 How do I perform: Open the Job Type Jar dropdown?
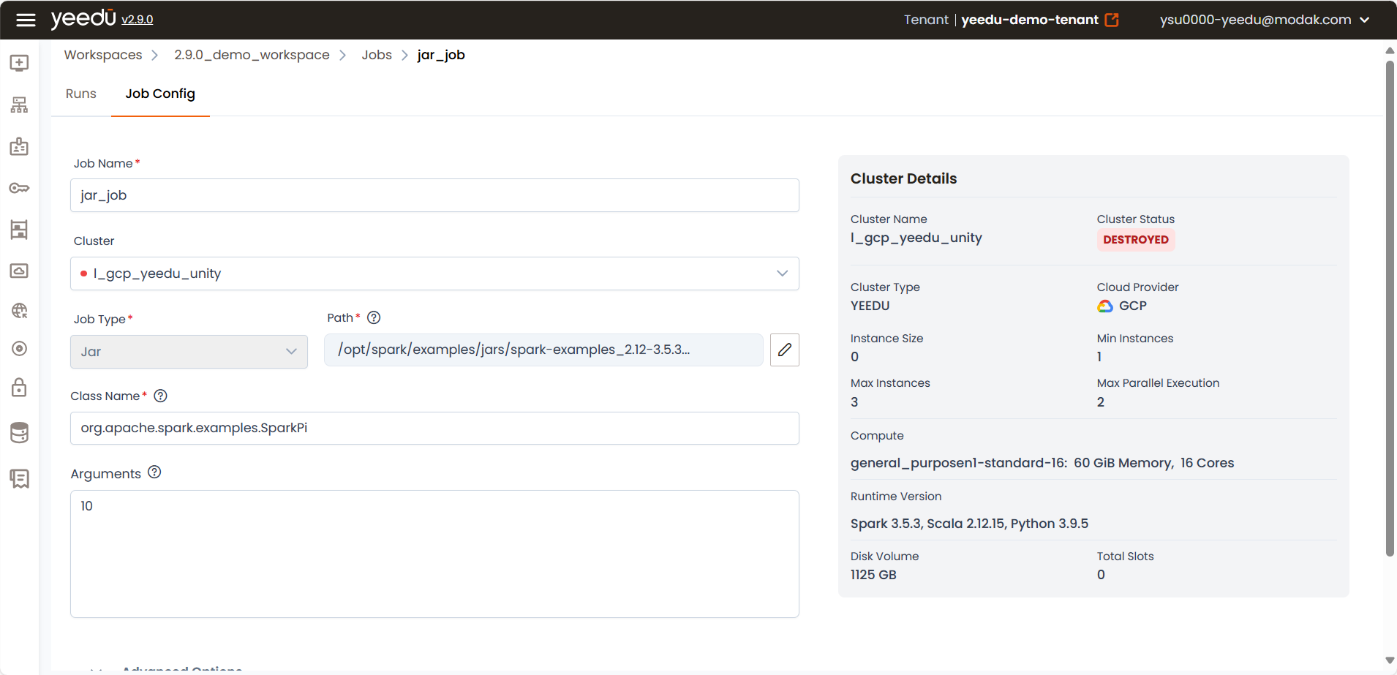tap(189, 352)
